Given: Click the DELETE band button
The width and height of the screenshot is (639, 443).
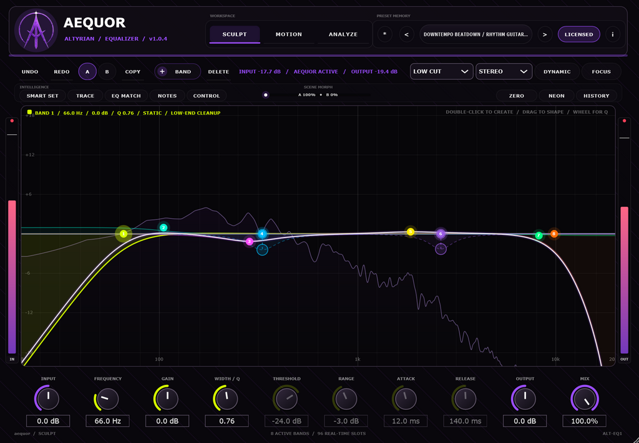Looking at the screenshot, I should (218, 71).
